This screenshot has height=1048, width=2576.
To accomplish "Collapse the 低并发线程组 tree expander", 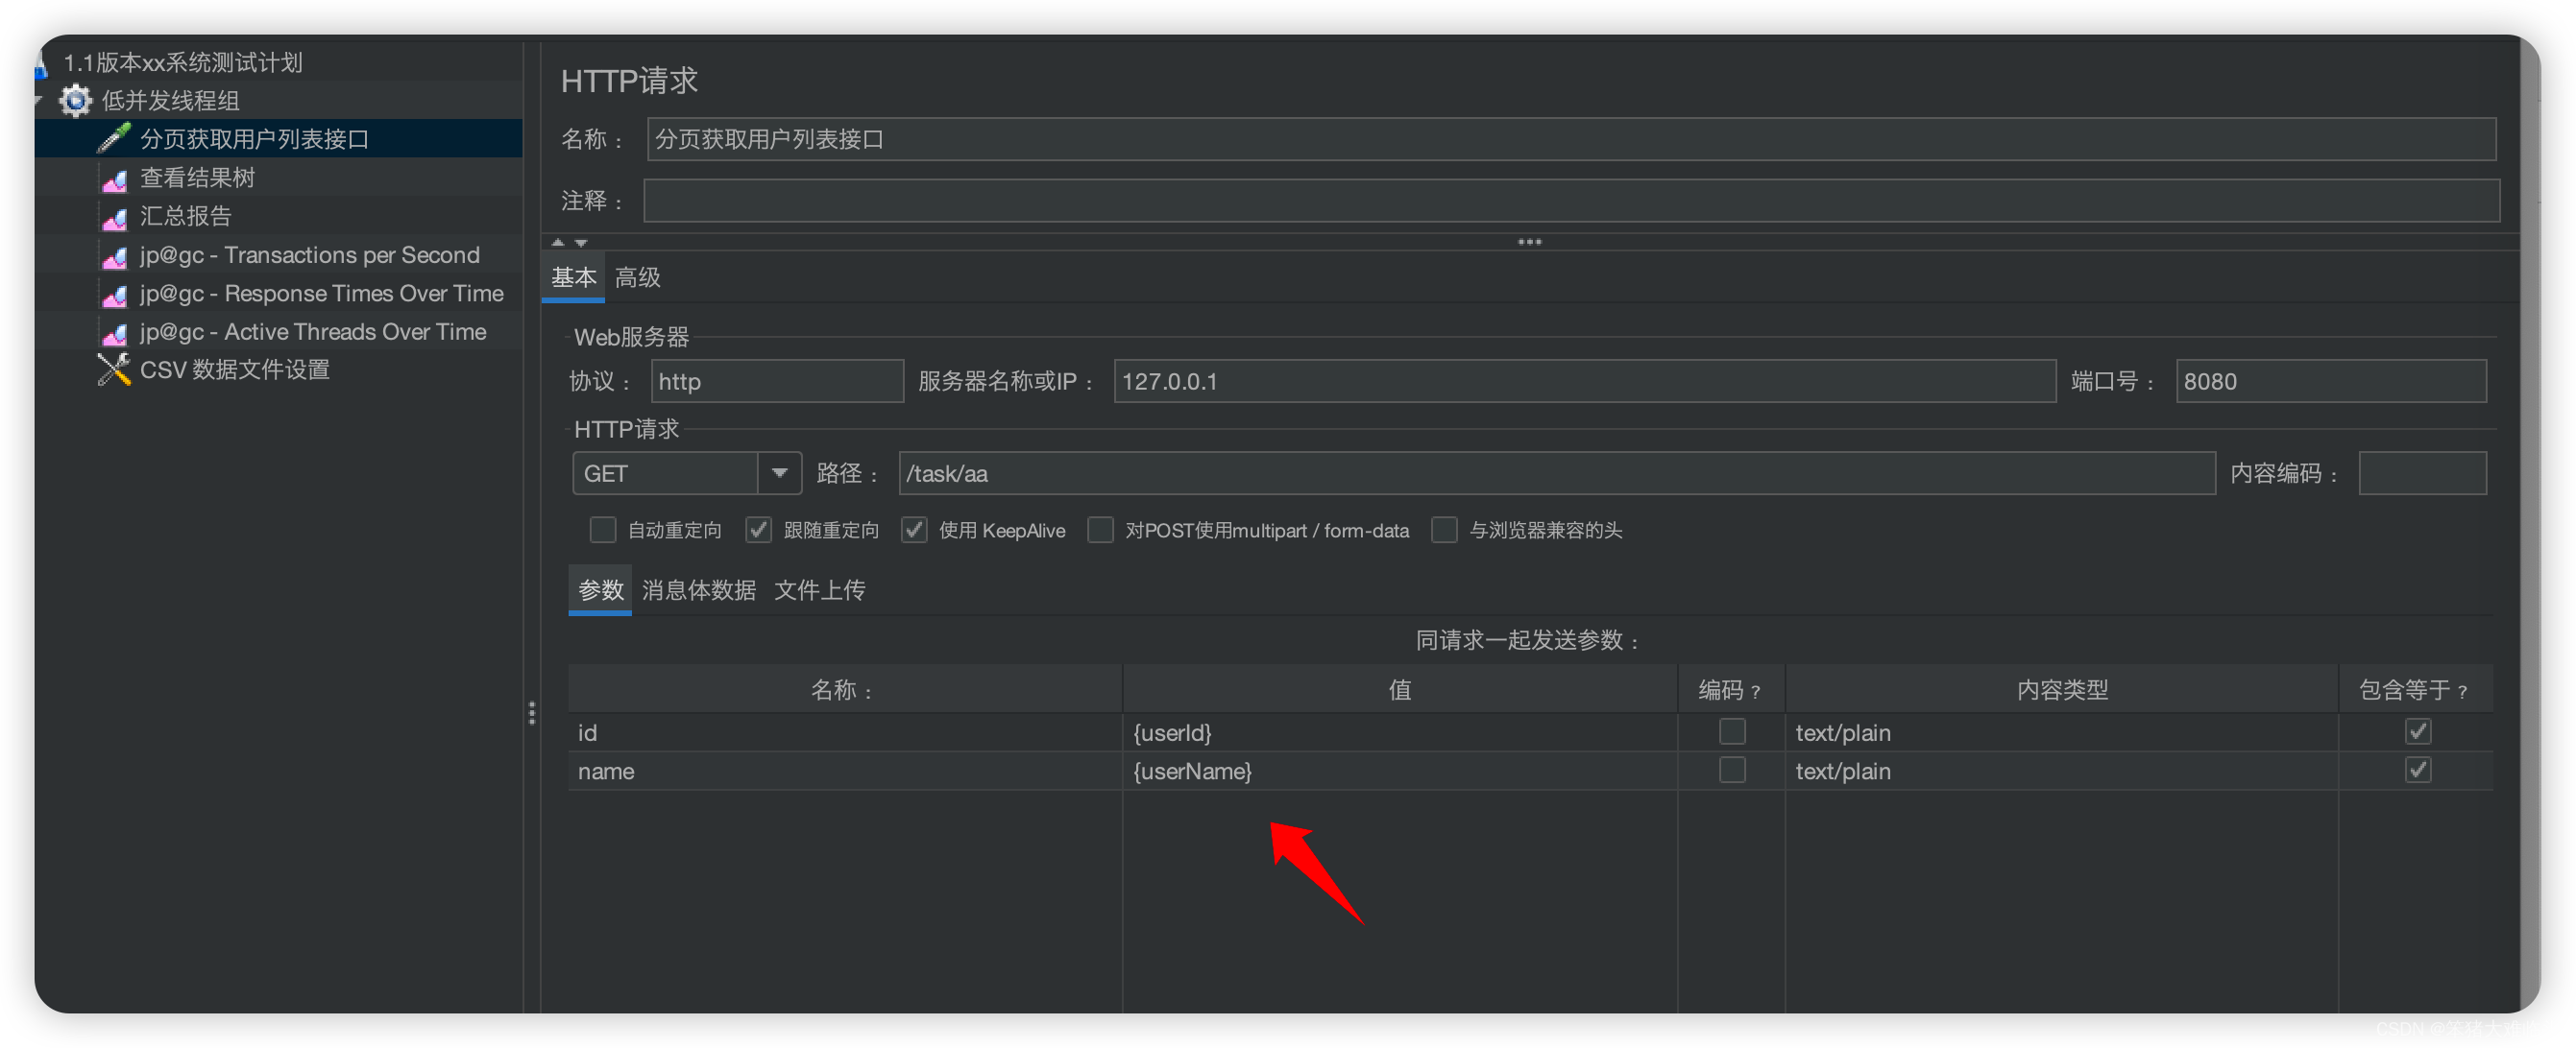I will coord(39,100).
